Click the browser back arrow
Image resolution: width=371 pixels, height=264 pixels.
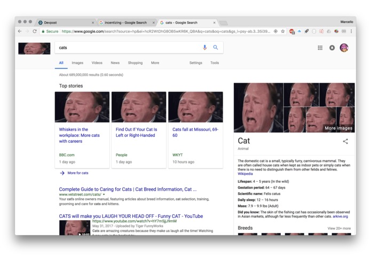coord(20,31)
